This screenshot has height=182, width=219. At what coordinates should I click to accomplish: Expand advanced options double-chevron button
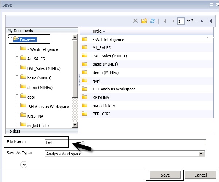coord(24,165)
